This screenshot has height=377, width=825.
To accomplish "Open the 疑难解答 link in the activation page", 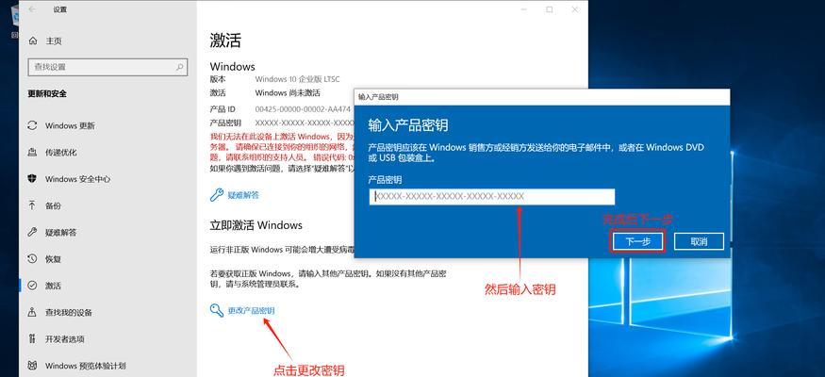I will [243, 195].
